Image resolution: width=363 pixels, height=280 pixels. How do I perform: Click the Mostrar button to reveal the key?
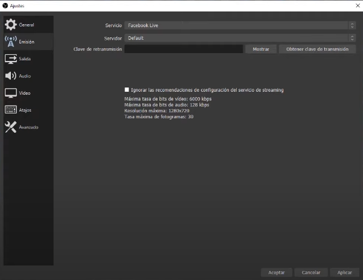point(261,49)
